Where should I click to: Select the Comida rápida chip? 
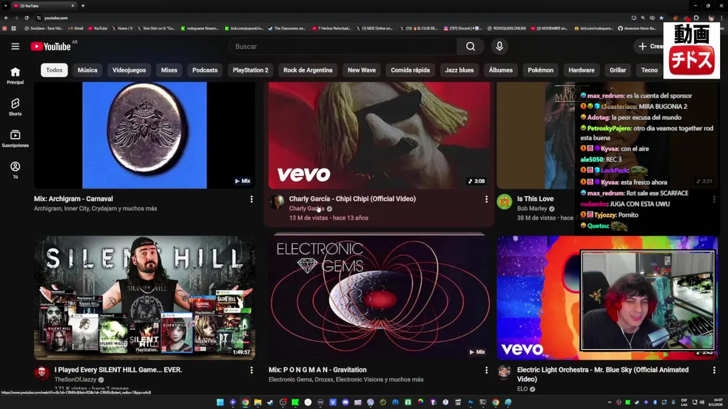pos(410,70)
